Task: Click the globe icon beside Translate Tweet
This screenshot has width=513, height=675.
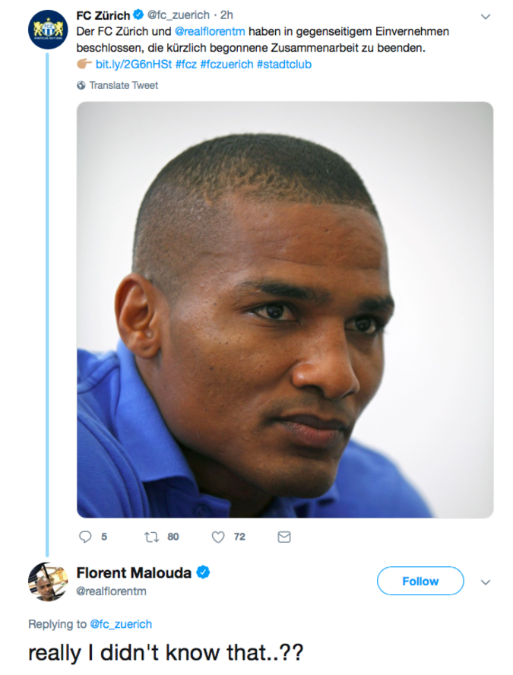Action: pos(81,85)
